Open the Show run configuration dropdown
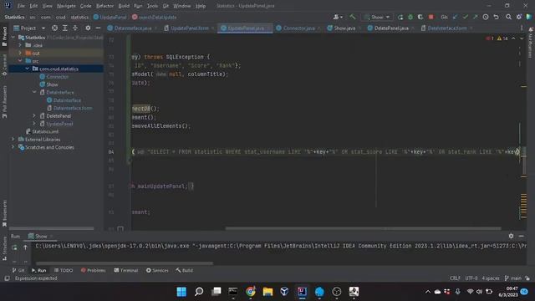This screenshot has width=535, height=301. click(x=377, y=17)
